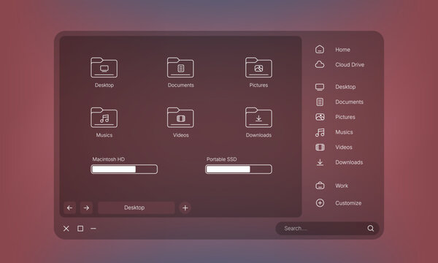Select Downloads label in the sidebar
The height and width of the screenshot is (263, 438).
pos(349,162)
